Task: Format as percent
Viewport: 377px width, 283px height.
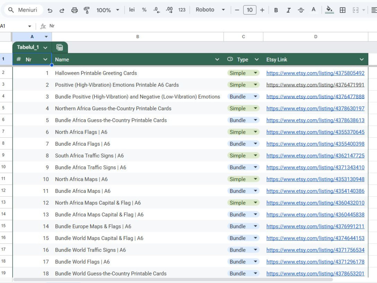Action: point(144,10)
